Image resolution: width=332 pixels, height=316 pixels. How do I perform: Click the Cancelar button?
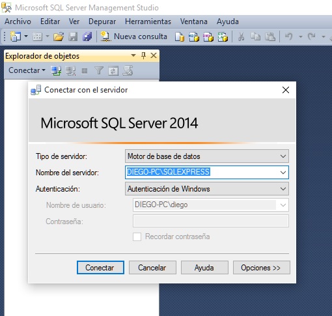point(152,267)
